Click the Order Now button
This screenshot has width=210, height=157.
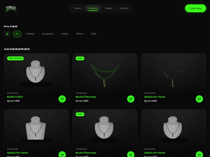tap(196, 8)
